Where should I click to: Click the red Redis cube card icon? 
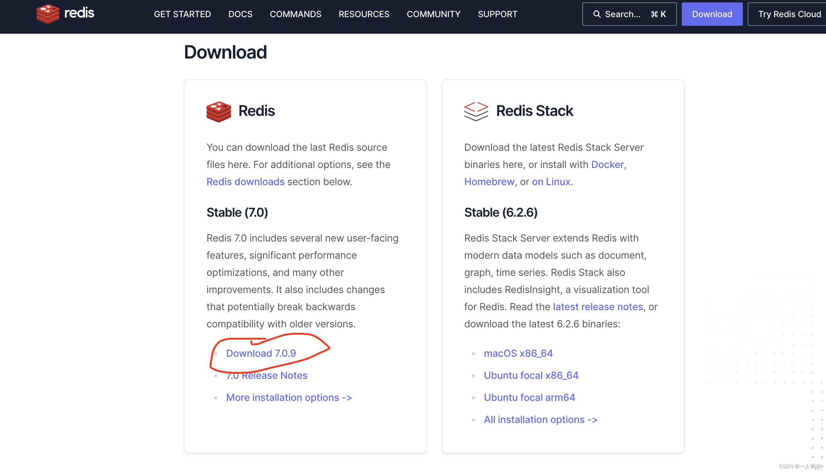(x=219, y=111)
